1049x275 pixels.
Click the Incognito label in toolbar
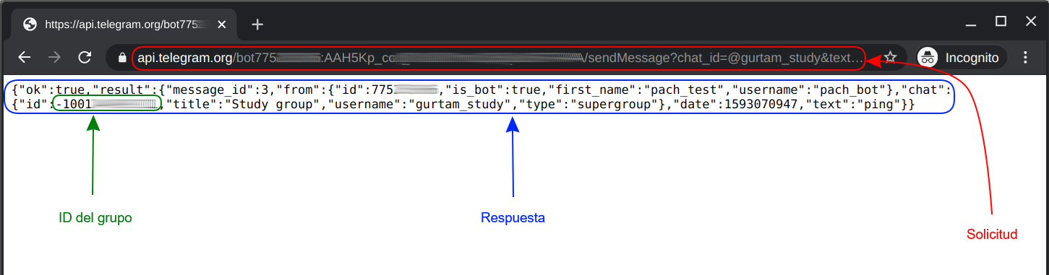point(972,58)
